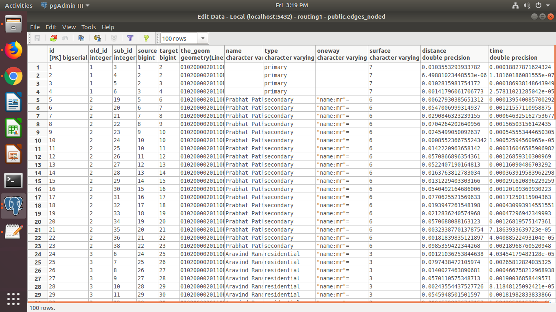This screenshot has height=312, width=556.
Task: Click the type cell 'primary' in row 1
Action: pyautogui.click(x=289, y=67)
